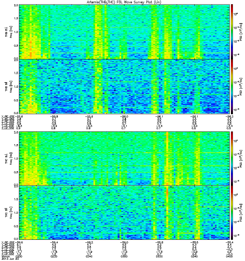Screen dimensions: 245x261
Task: Click the '2013 Jun 23' date label
Action: pyautogui.click(x=10, y=259)
